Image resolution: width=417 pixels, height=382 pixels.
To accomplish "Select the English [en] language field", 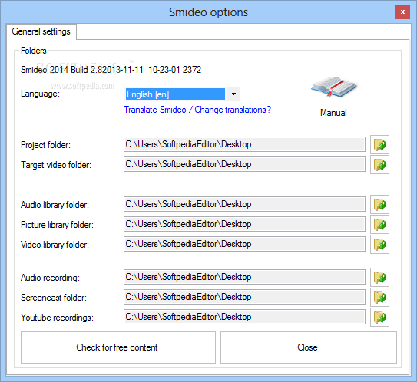I will tap(175, 94).
